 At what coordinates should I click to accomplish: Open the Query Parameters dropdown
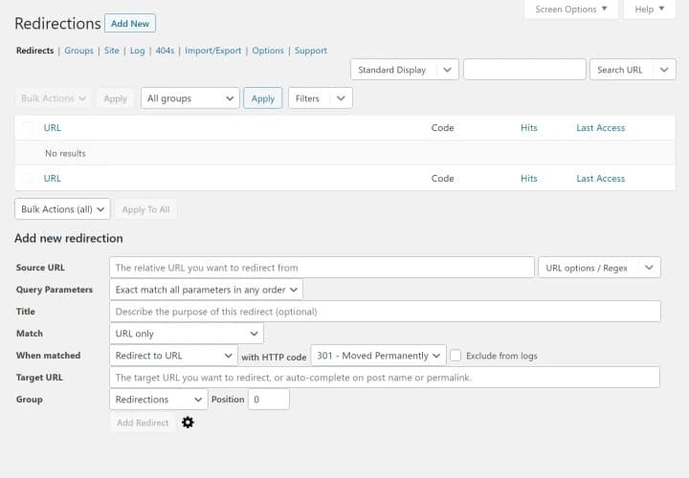[206, 290]
